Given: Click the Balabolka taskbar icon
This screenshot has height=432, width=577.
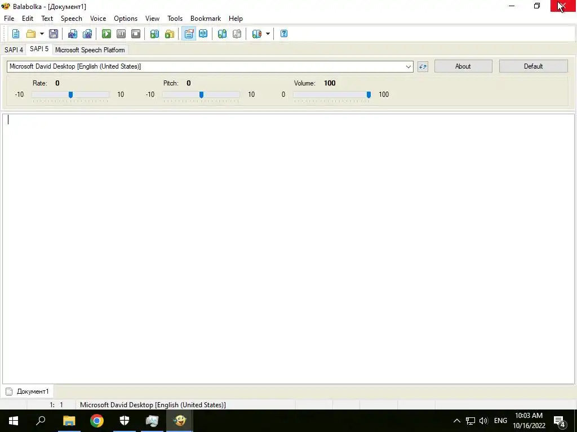Looking at the screenshot, I should pos(180,421).
